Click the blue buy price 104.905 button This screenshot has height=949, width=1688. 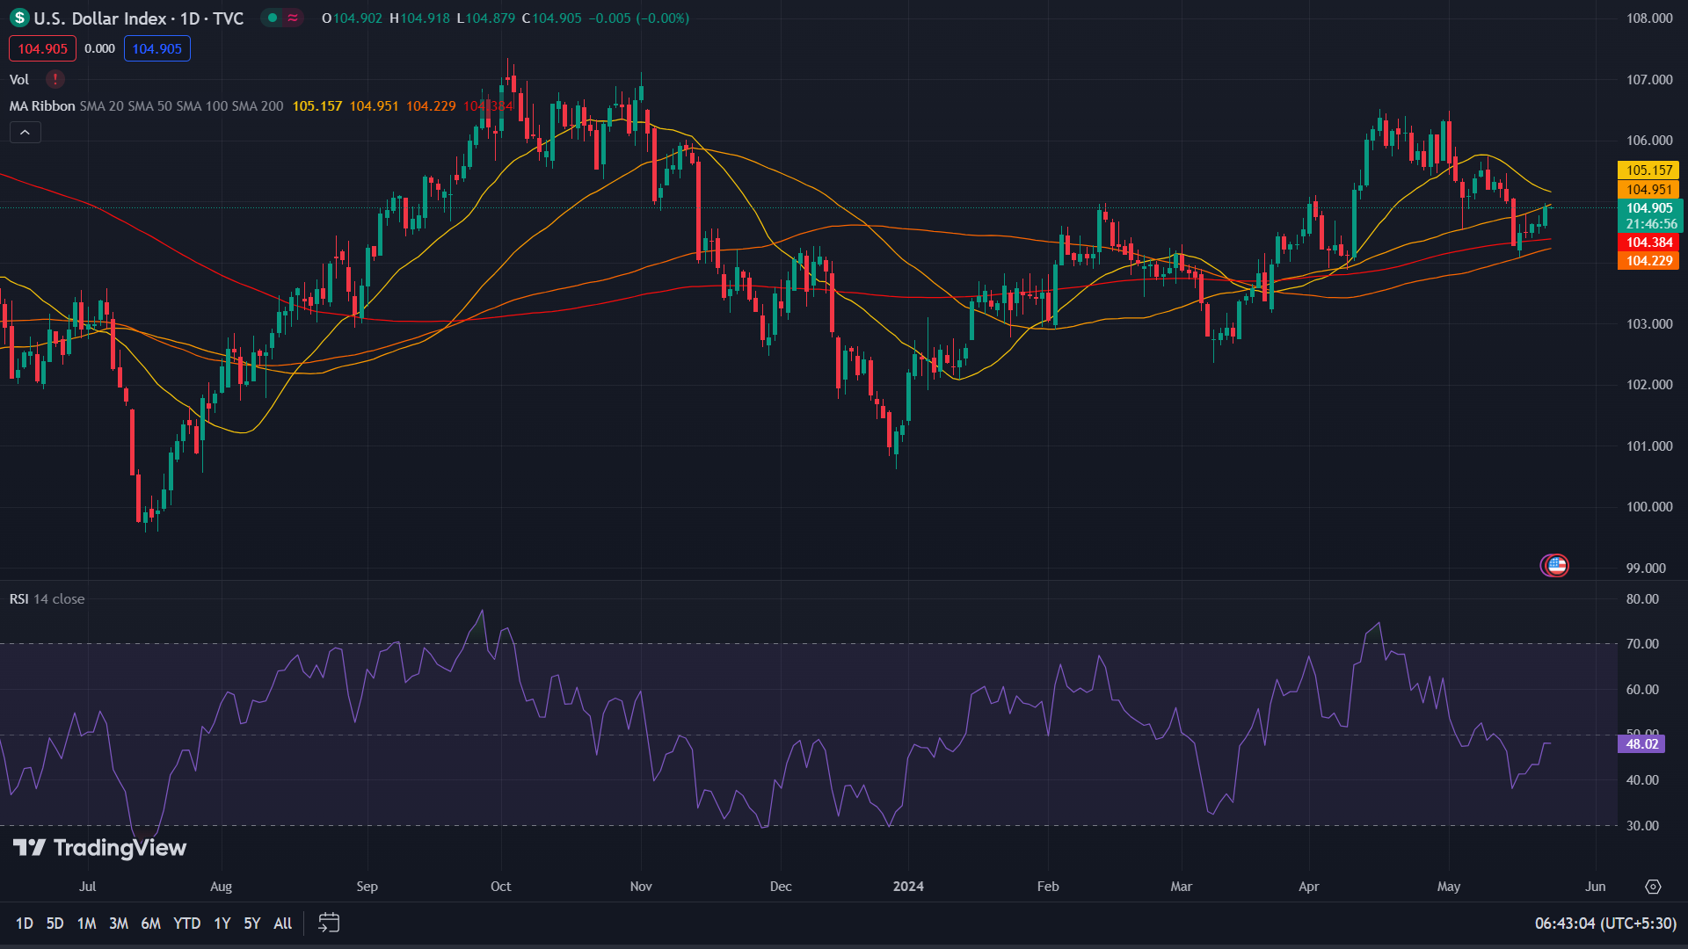click(x=157, y=49)
